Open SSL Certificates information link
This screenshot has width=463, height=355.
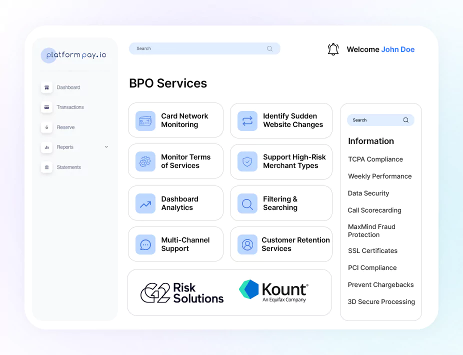tap(372, 250)
